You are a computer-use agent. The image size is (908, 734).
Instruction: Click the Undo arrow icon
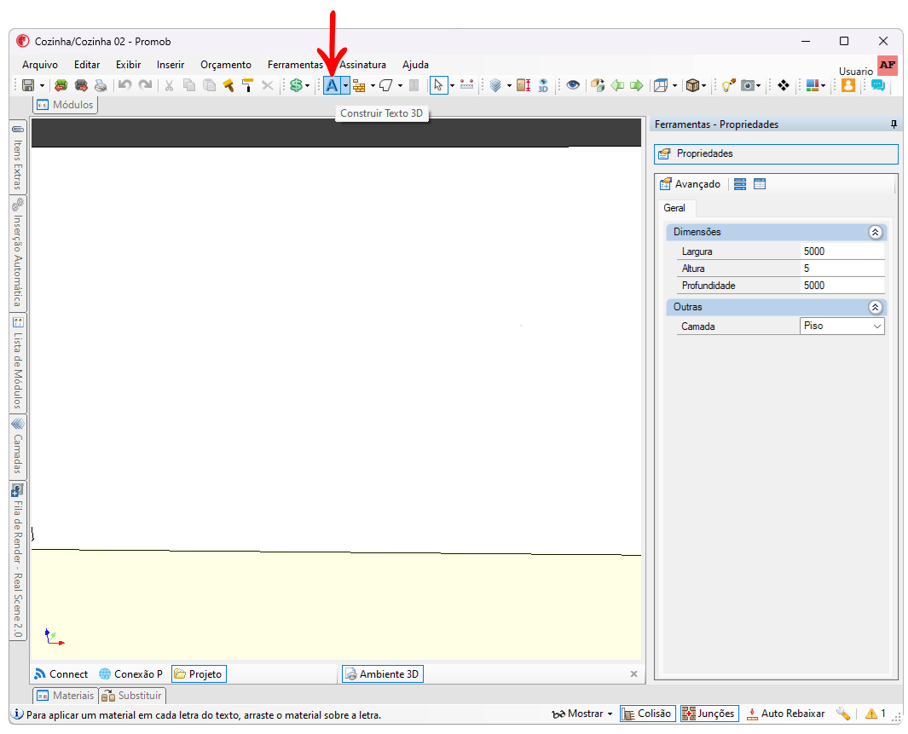pyautogui.click(x=124, y=85)
